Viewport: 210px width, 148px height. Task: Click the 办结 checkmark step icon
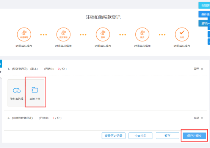pos(182,34)
